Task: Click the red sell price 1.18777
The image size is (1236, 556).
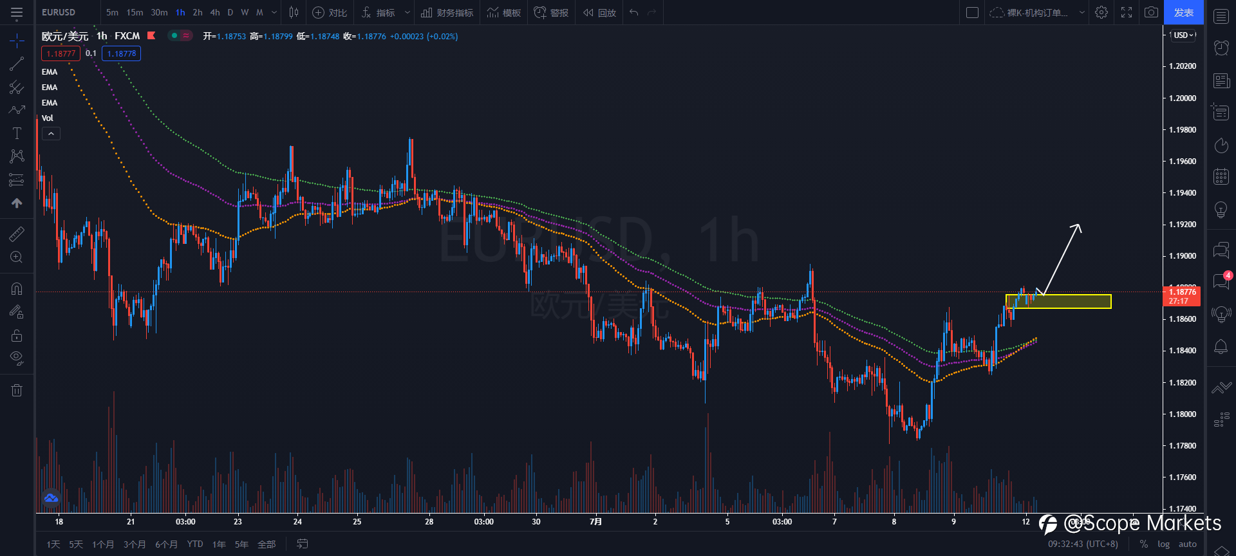Action: 61,53
